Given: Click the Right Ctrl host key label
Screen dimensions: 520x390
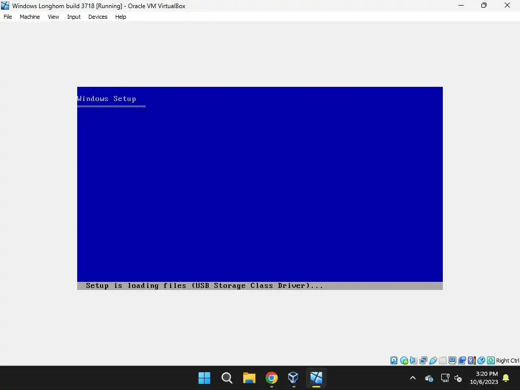Looking at the screenshot, I should (508, 361).
